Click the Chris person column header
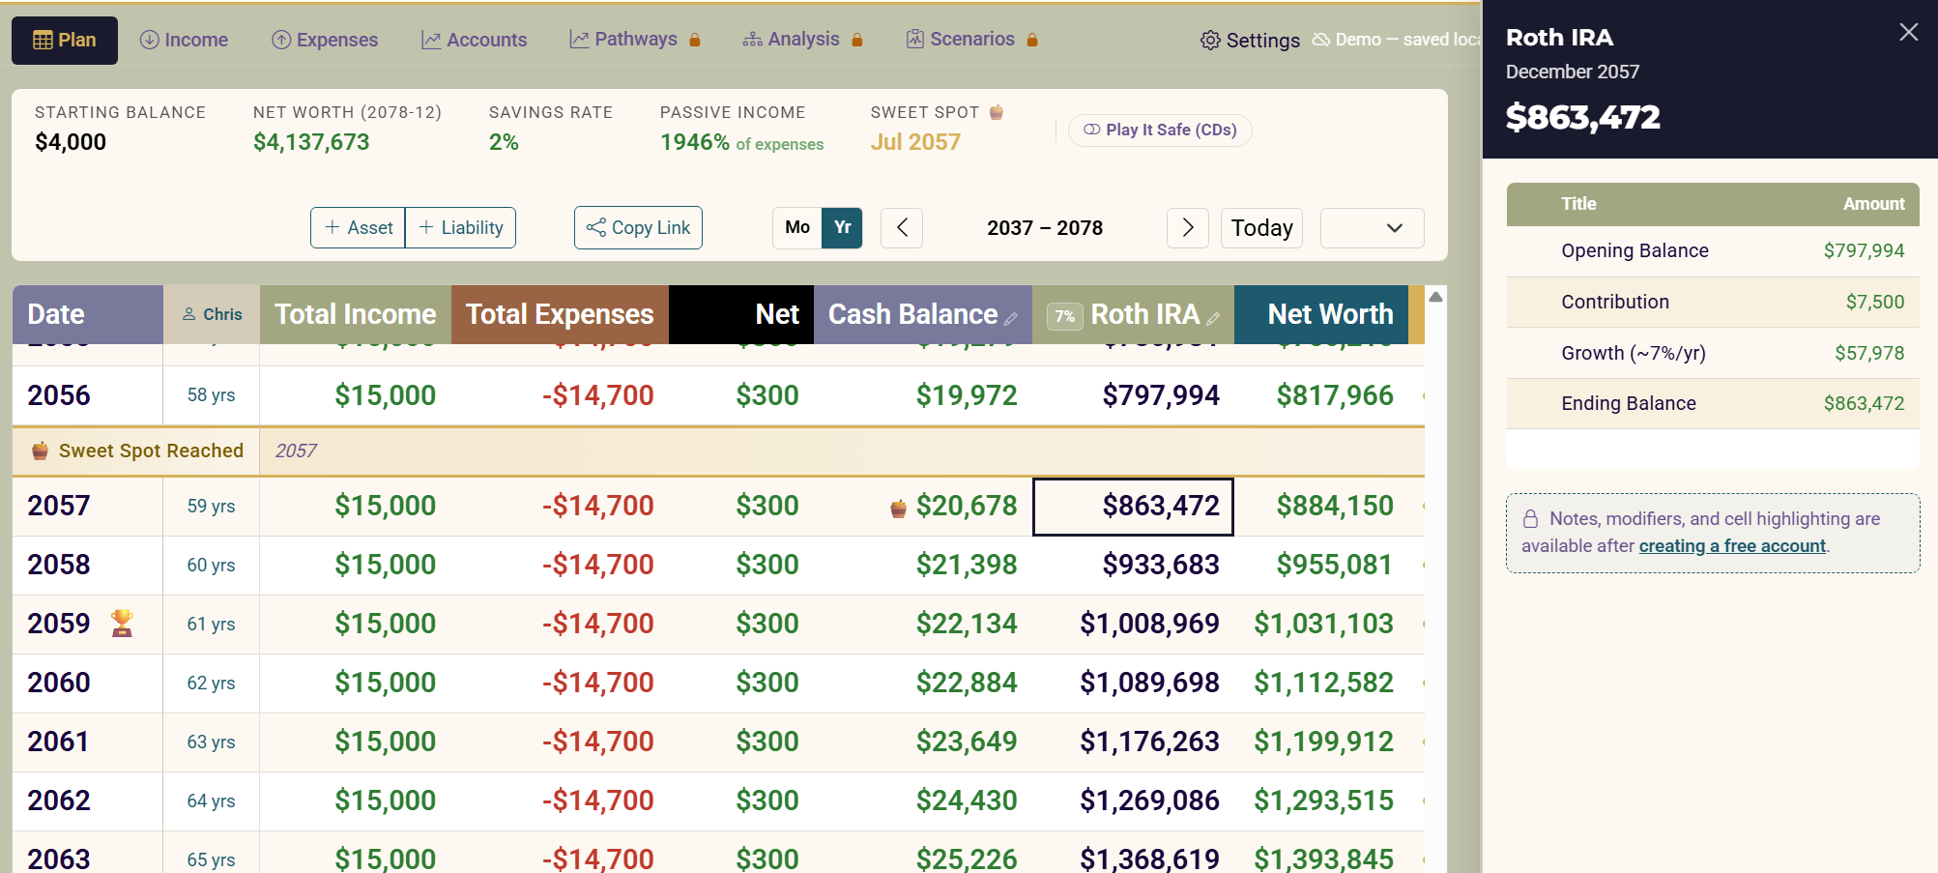 [x=212, y=314]
